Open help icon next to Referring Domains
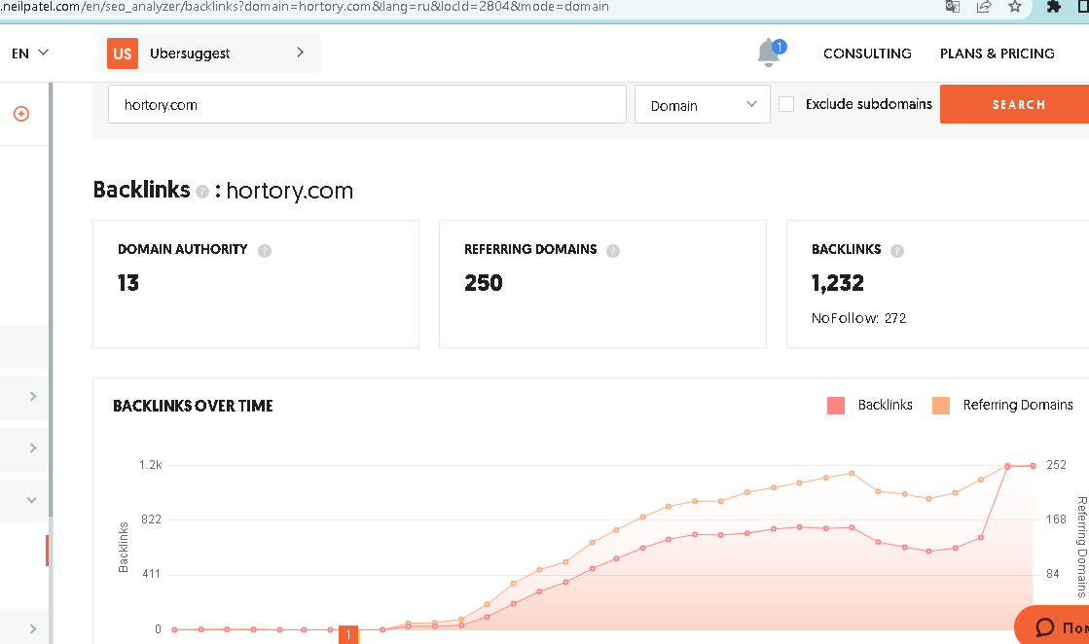 coord(612,251)
